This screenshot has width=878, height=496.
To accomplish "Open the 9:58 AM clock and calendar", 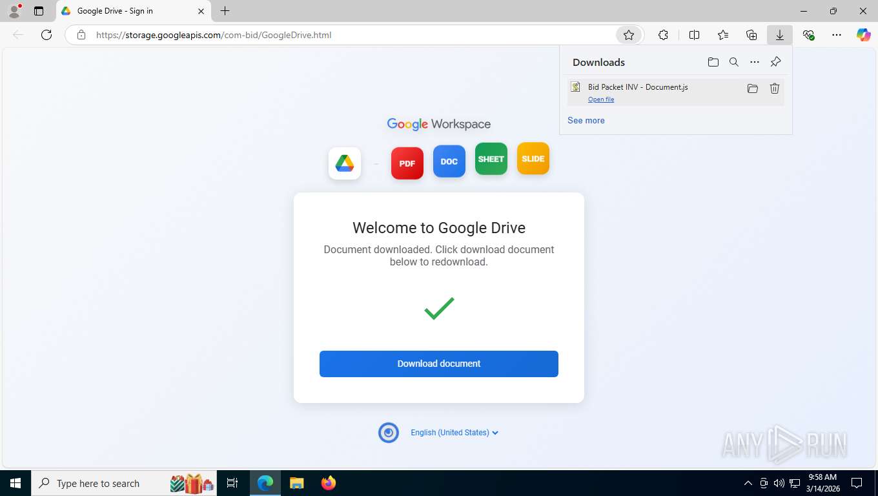I will 822,483.
